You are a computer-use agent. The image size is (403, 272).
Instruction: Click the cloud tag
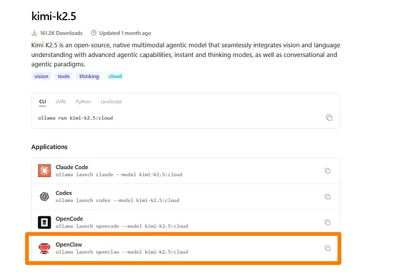click(x=115, y=76)
